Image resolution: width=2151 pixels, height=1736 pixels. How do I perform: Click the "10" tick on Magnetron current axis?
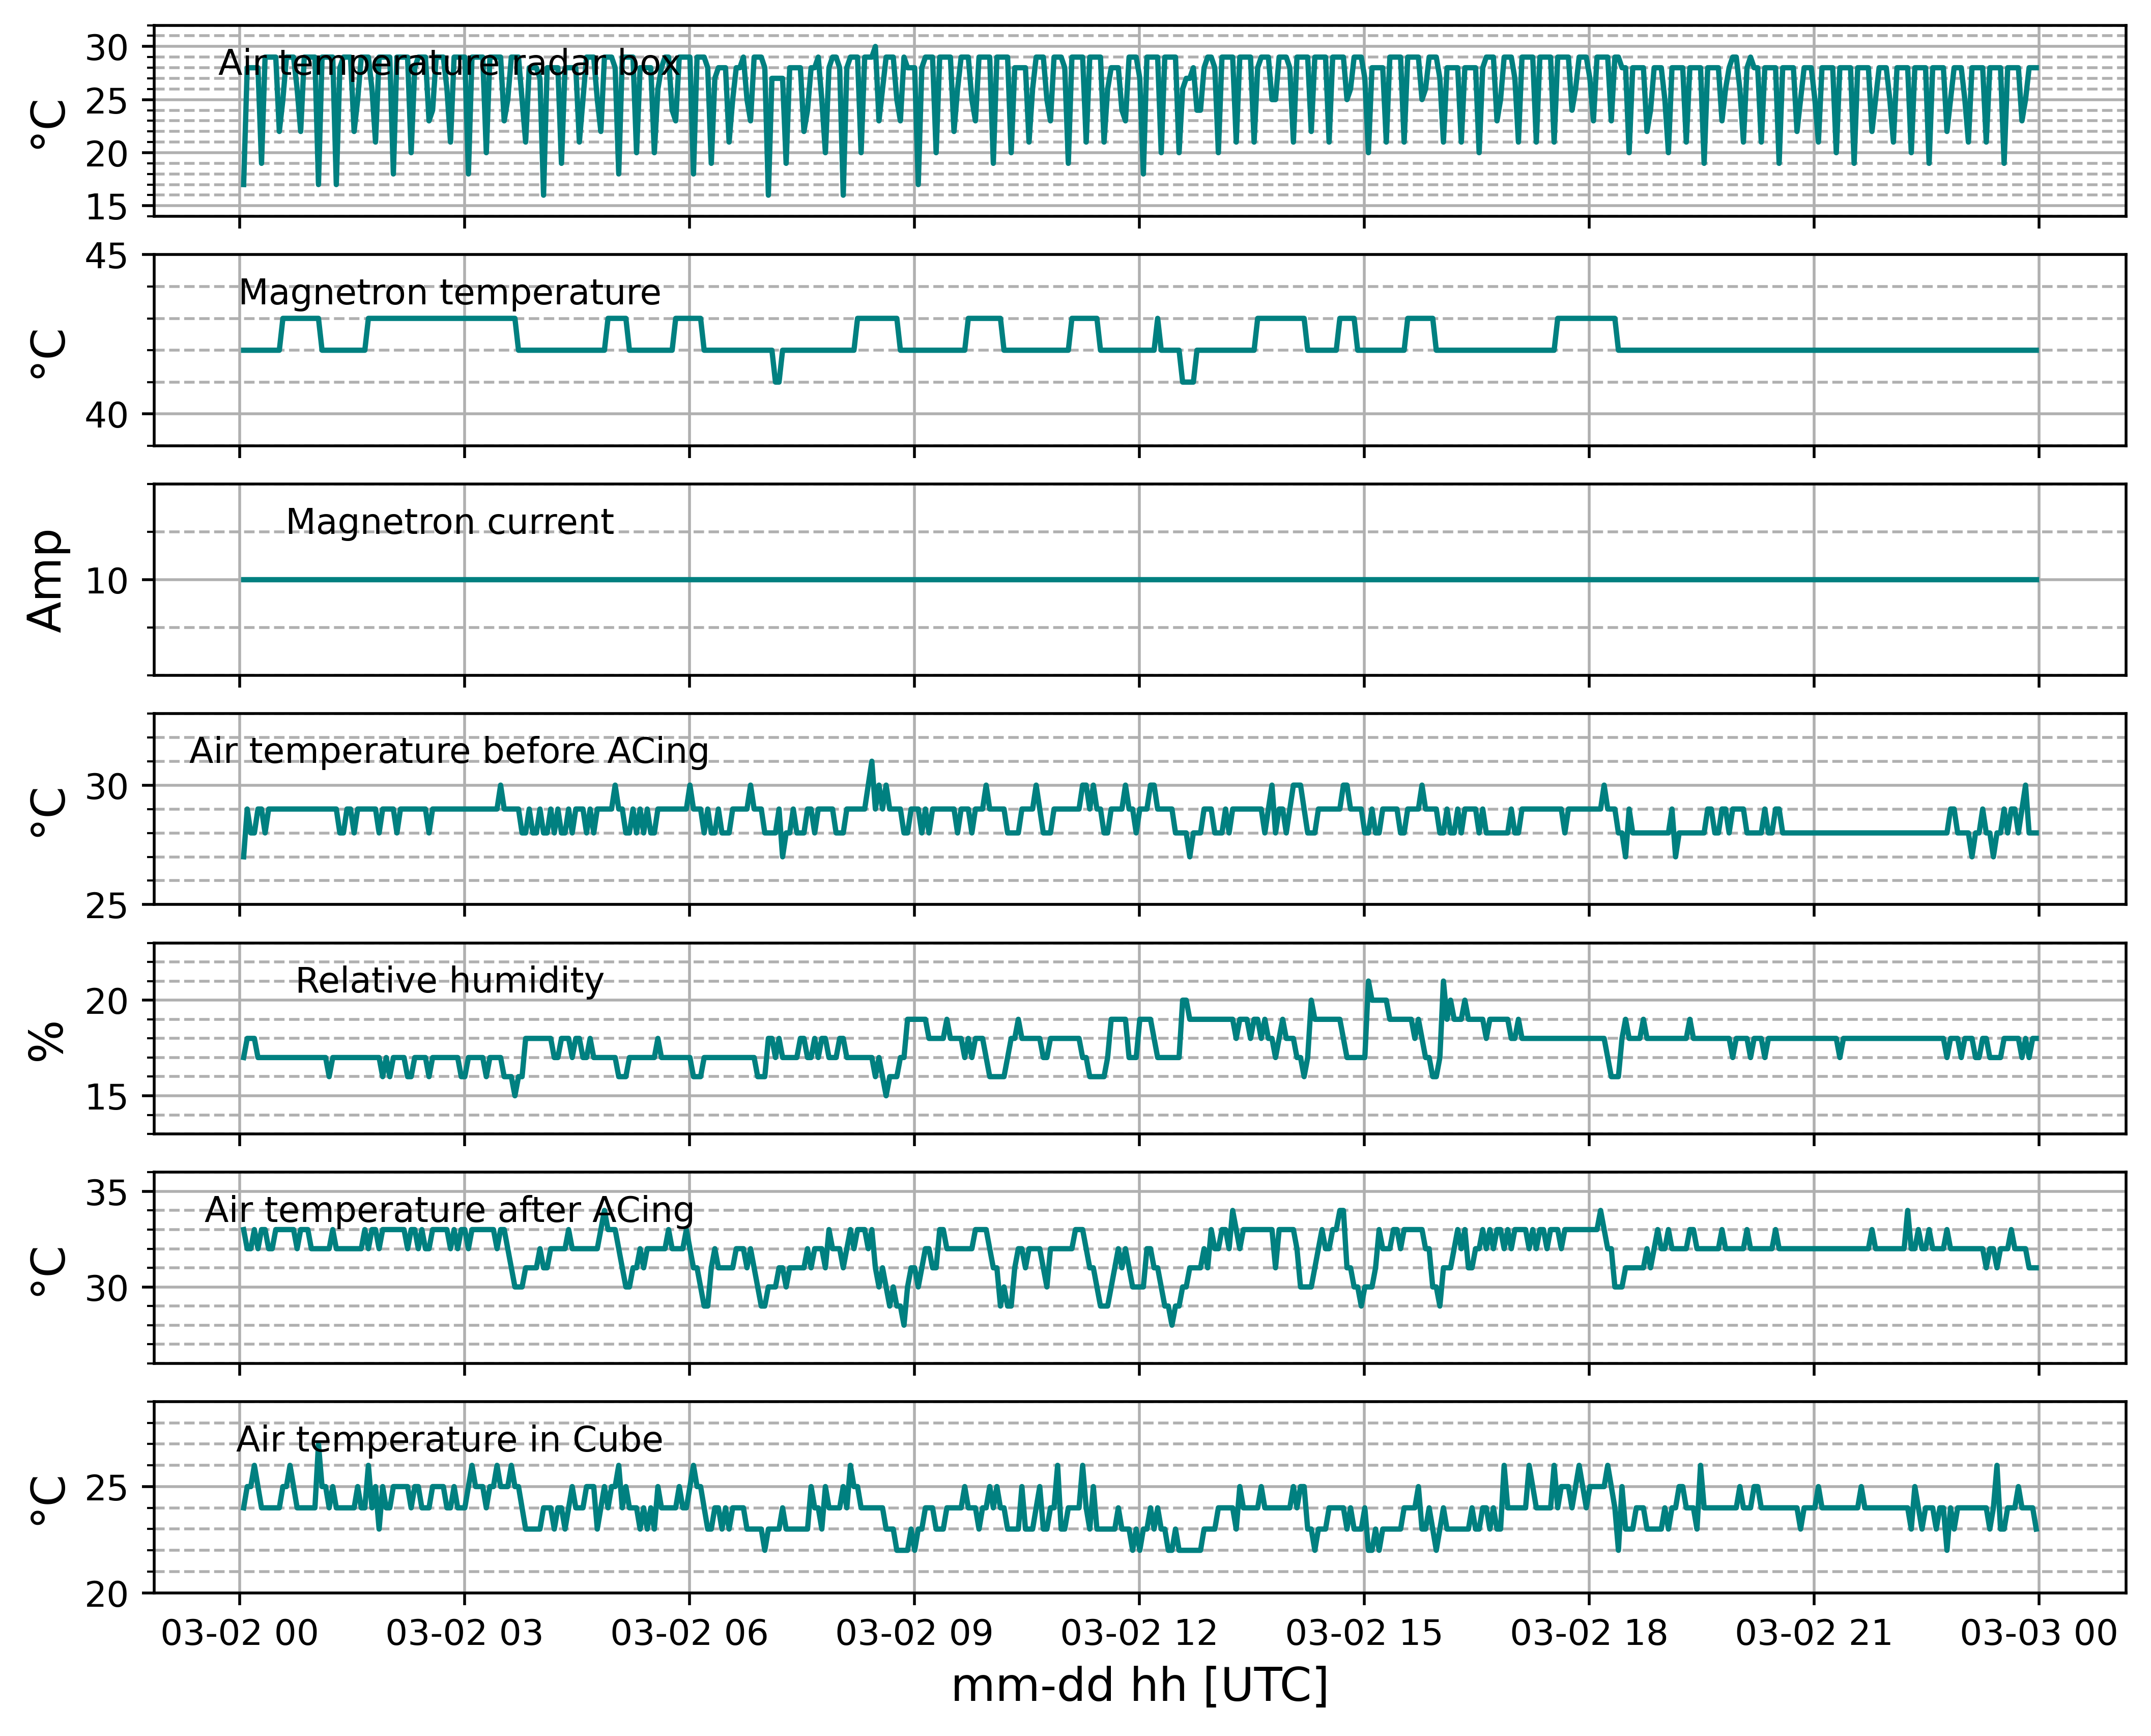[x=106, y=581]
